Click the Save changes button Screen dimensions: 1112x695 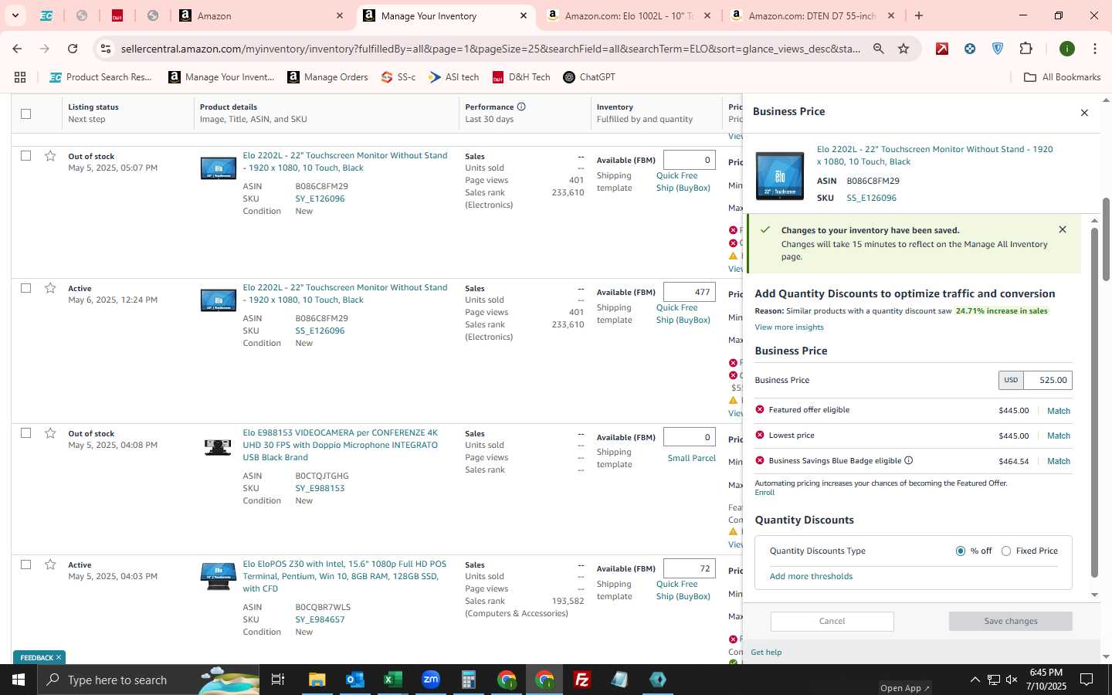pyautogui.click(x=1010, y=621)
